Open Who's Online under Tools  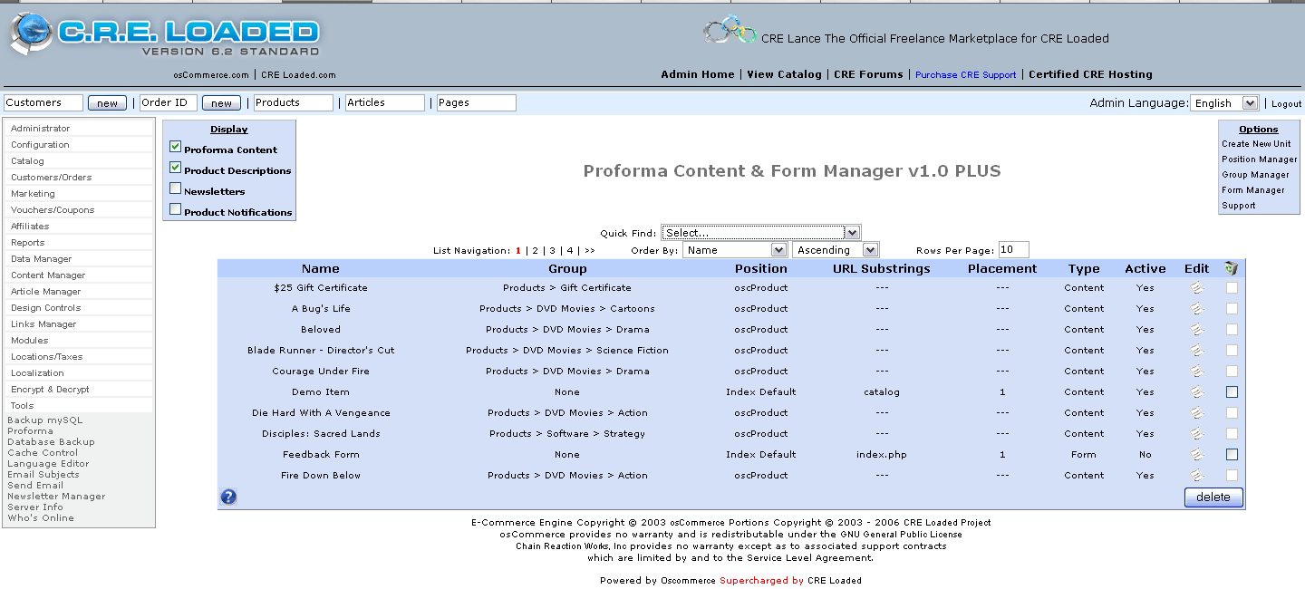[41, 518]
